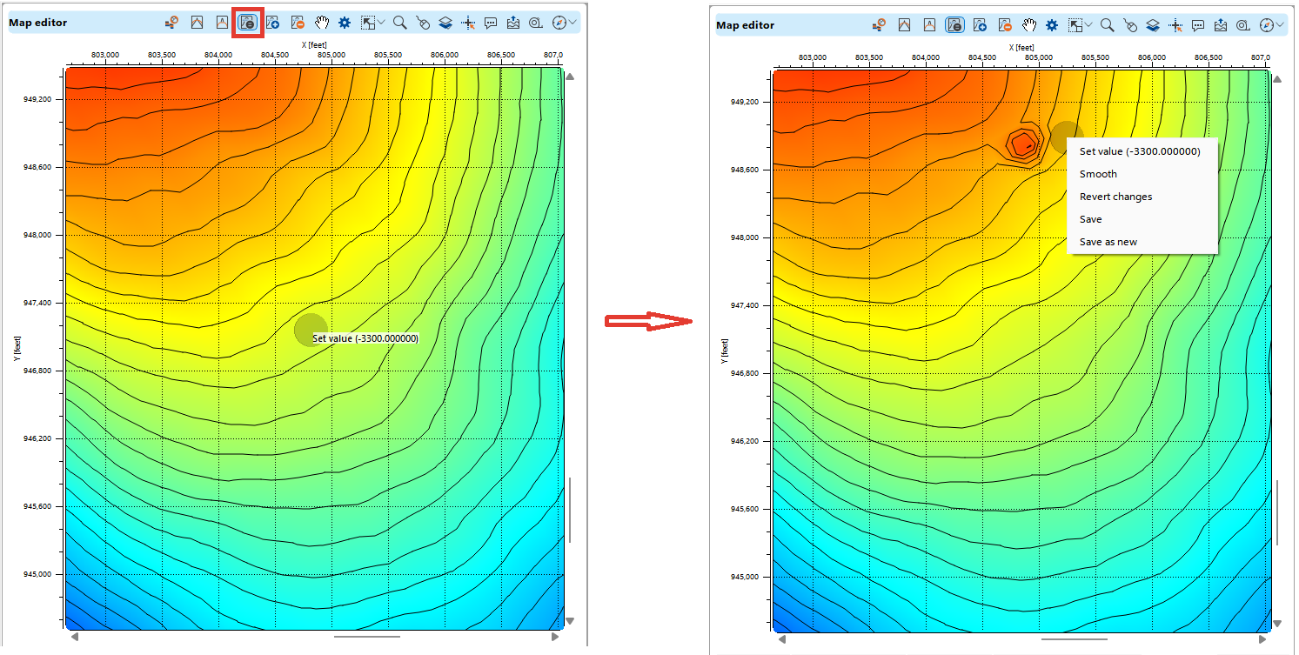Toggle the orange minus brush tool in left toolbar
Screen dimensions: 1299x655
[x=298, y=23]
